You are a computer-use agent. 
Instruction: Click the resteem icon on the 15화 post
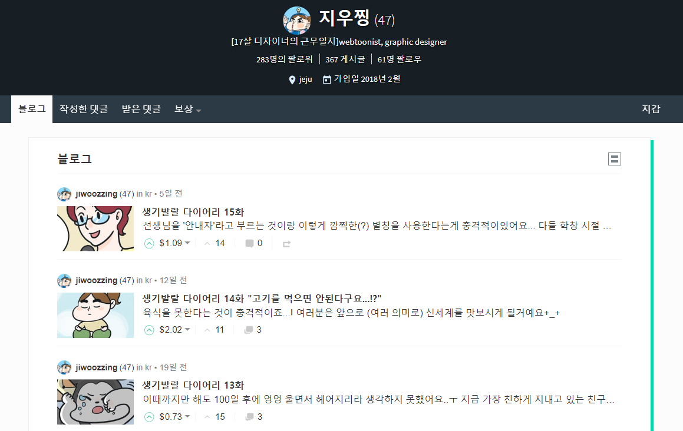(x=286, y=244)
